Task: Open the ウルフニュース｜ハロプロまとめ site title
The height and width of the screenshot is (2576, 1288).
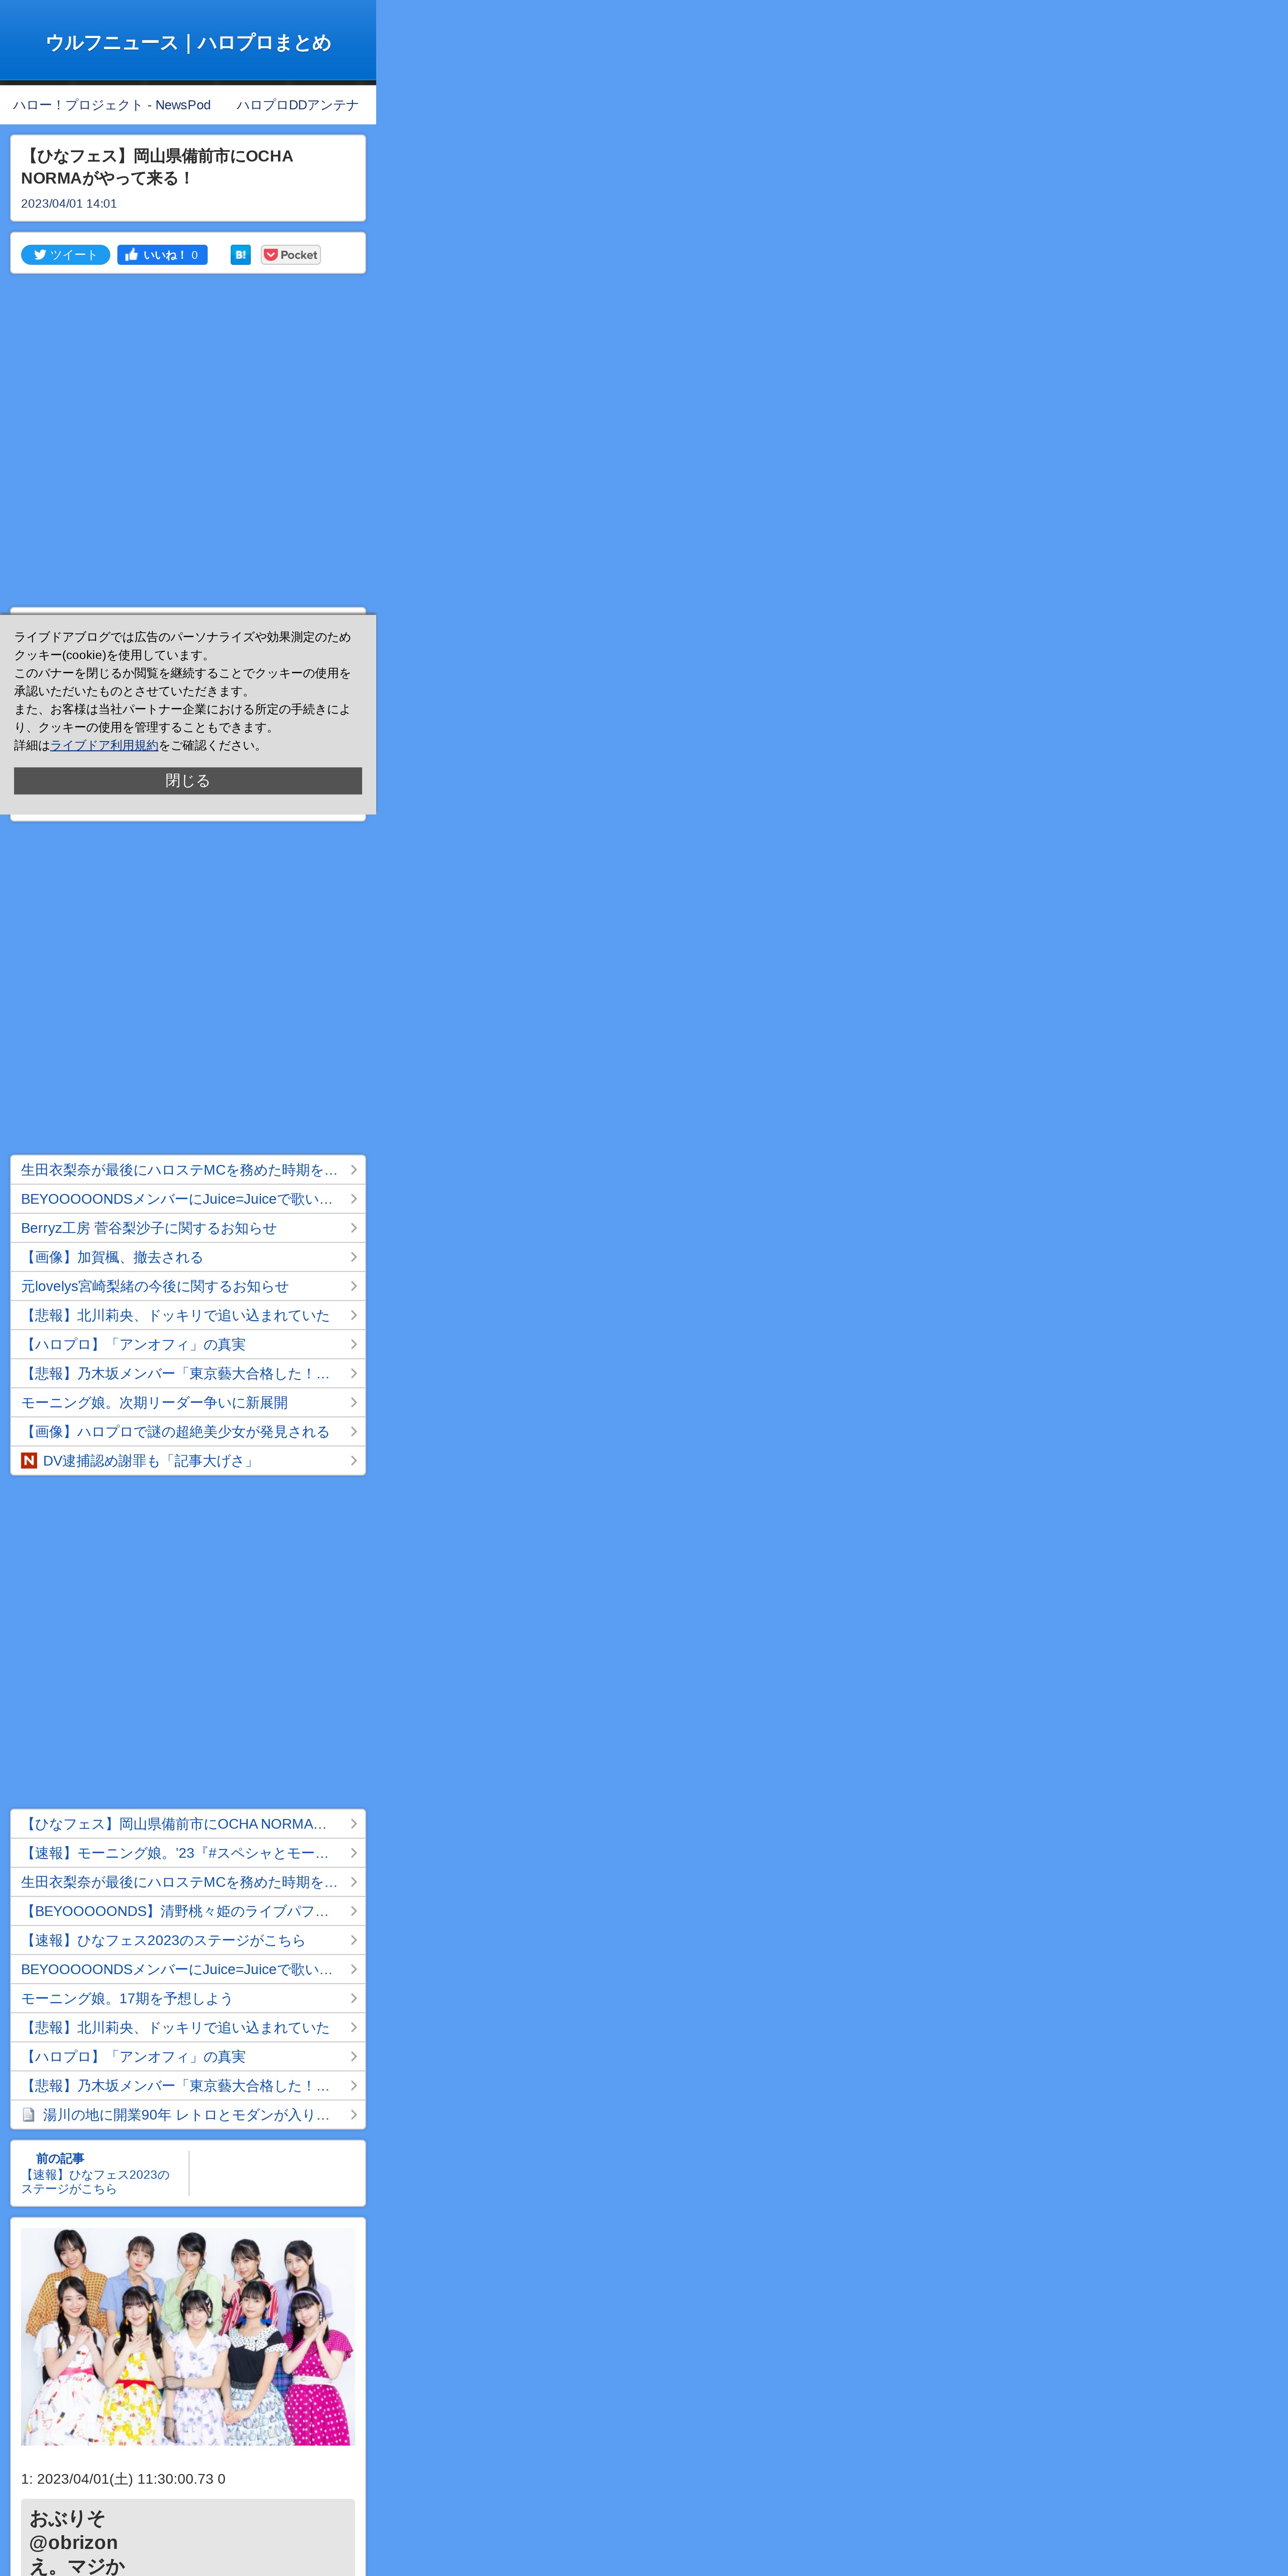Action: coord(188,42)
